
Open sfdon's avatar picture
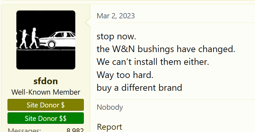pyautogui.click(x=46, y=40)
